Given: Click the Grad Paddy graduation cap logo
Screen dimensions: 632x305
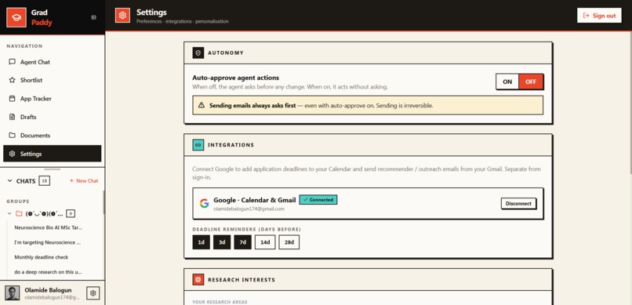Looking at the screenshot, I should coord(16,17).
